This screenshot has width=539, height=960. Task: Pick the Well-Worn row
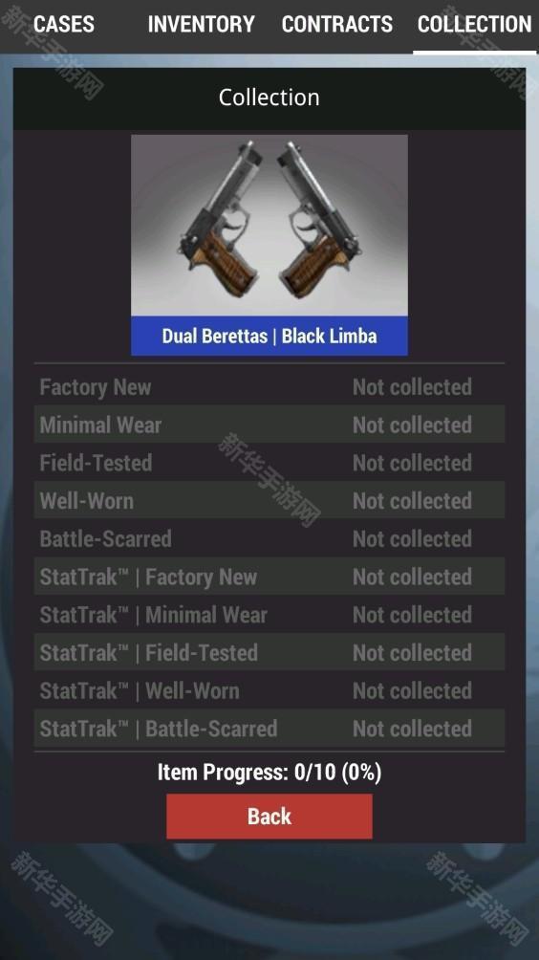coord(269,501)
